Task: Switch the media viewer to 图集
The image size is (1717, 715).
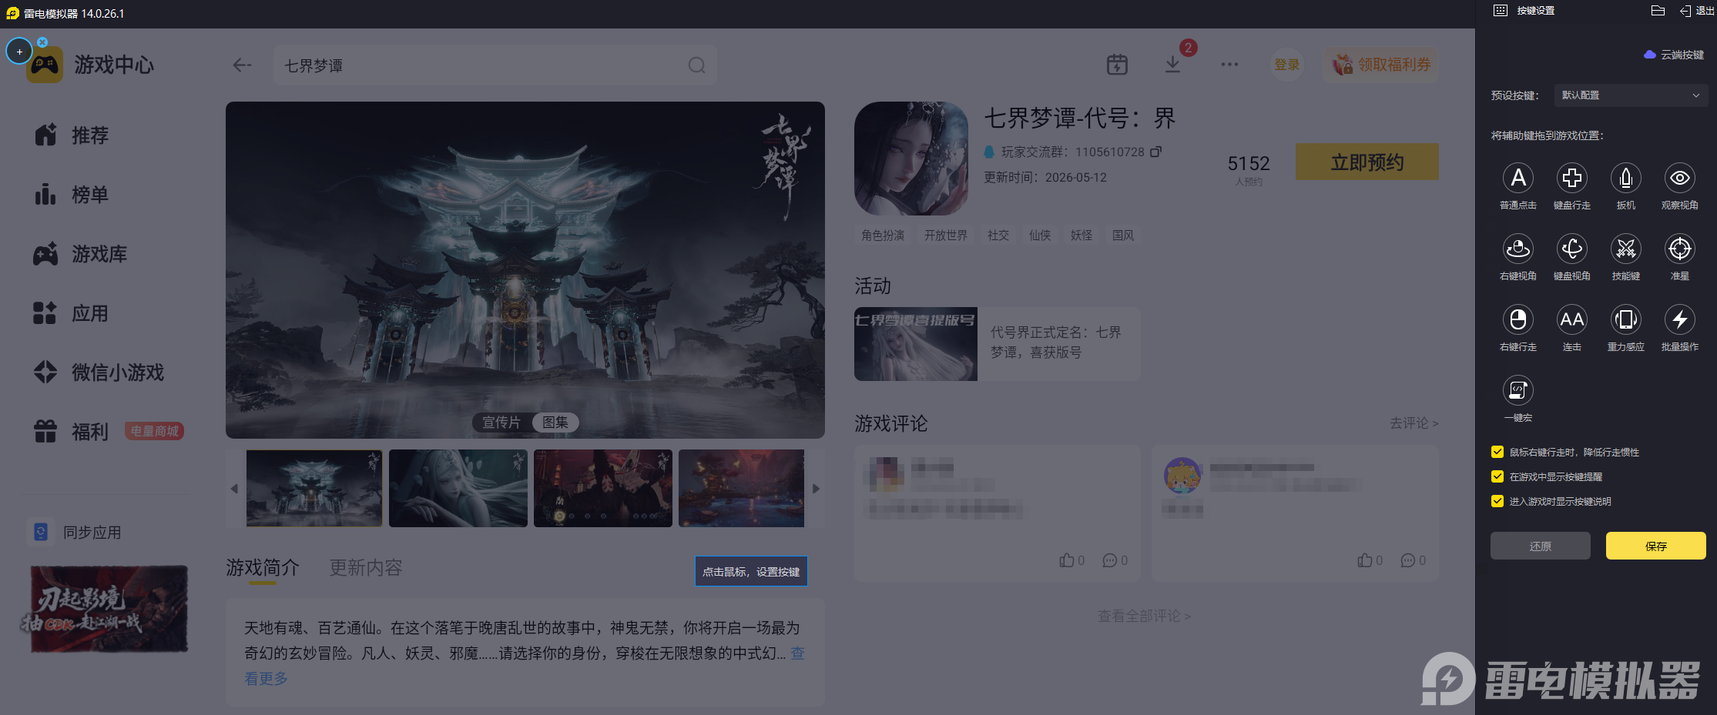Action: click(555, 423)
